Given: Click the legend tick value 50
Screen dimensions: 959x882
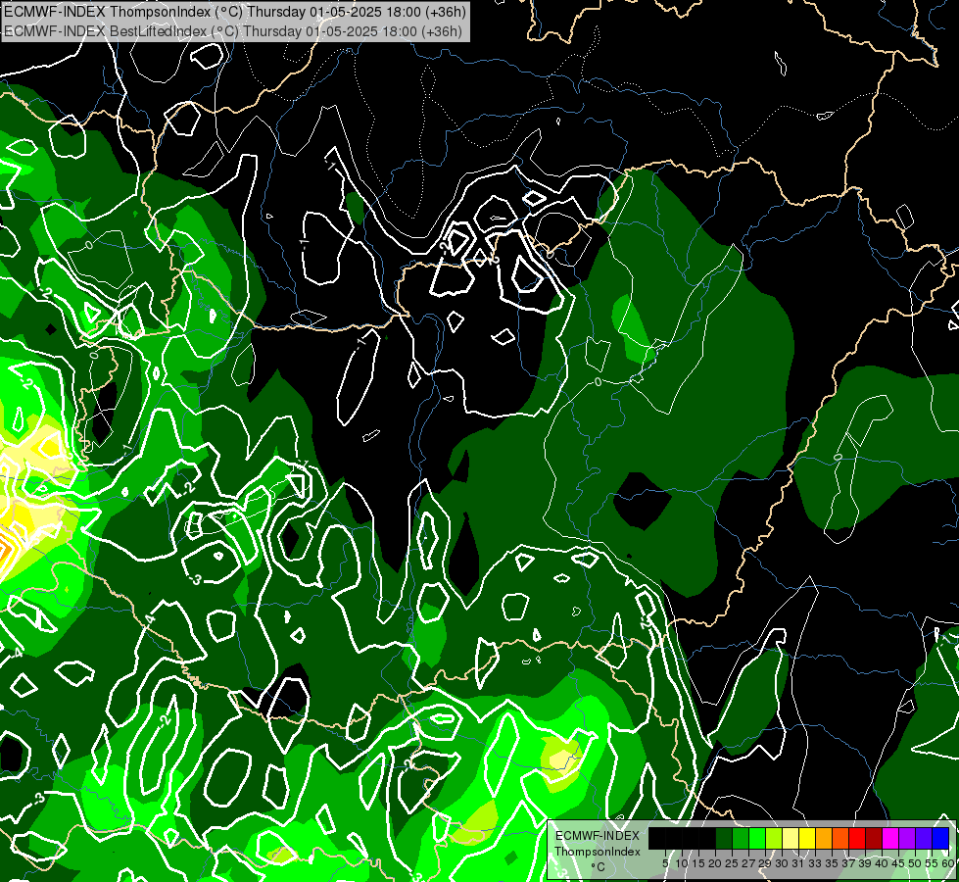Looking at the screenshot, I should (x=916, y=863).
